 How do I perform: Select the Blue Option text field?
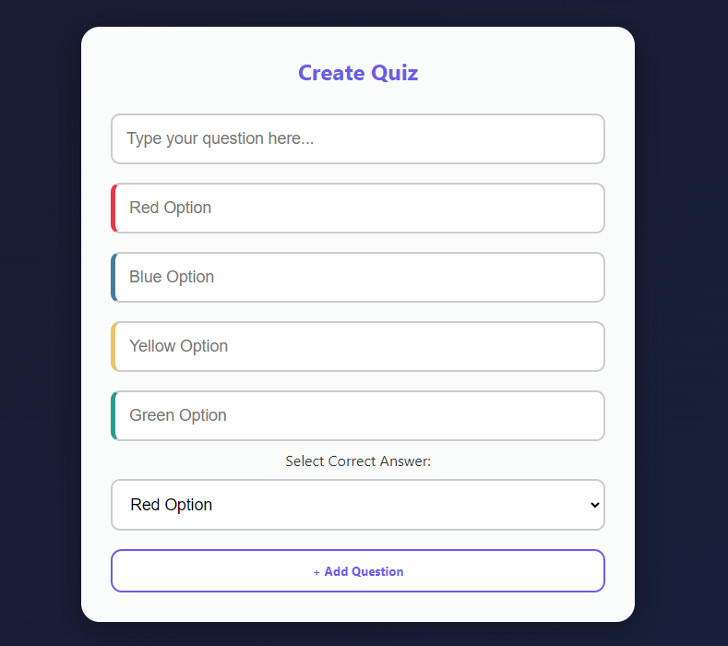[360, 277]
